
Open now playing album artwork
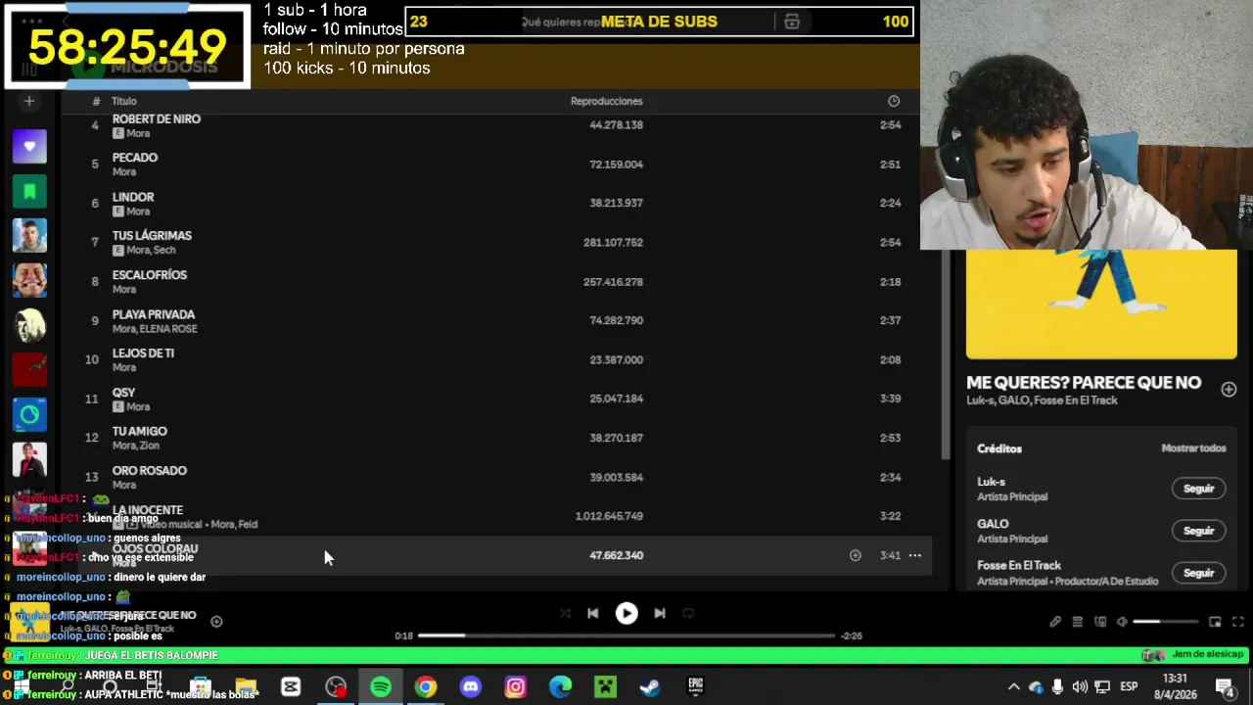click(x=1101, y=305)
